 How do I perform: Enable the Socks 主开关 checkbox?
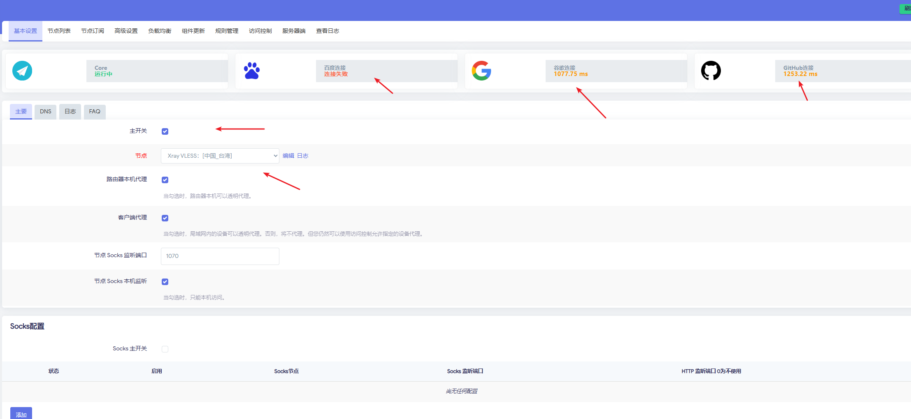pyautogui.click(x=165, y=349)
